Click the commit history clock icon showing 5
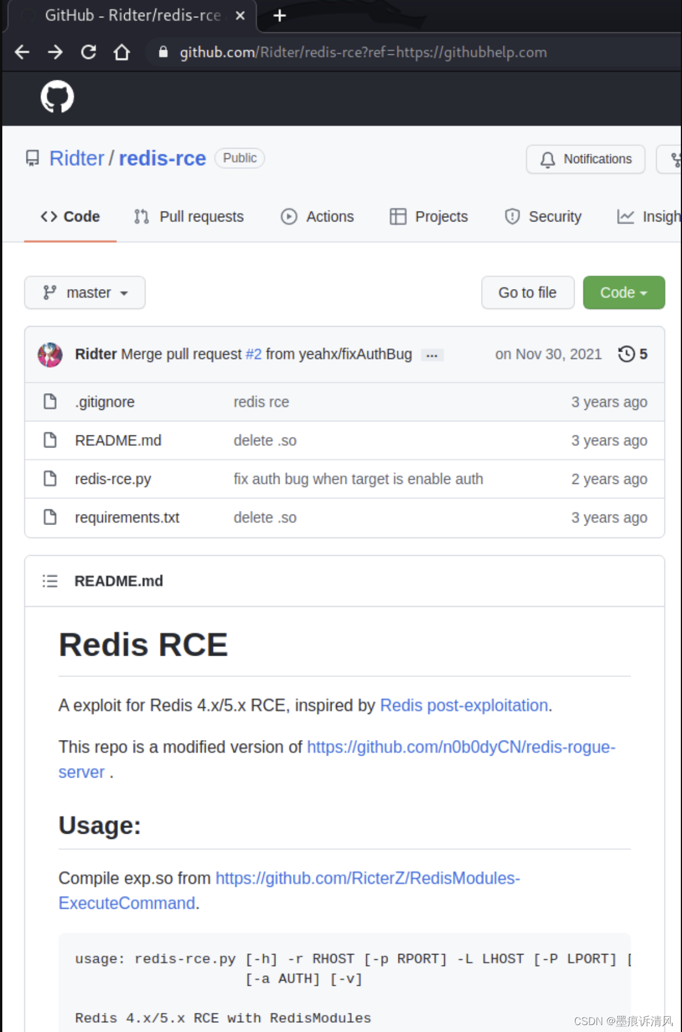This screenshot has width=682, height=1032. [625, 354]
